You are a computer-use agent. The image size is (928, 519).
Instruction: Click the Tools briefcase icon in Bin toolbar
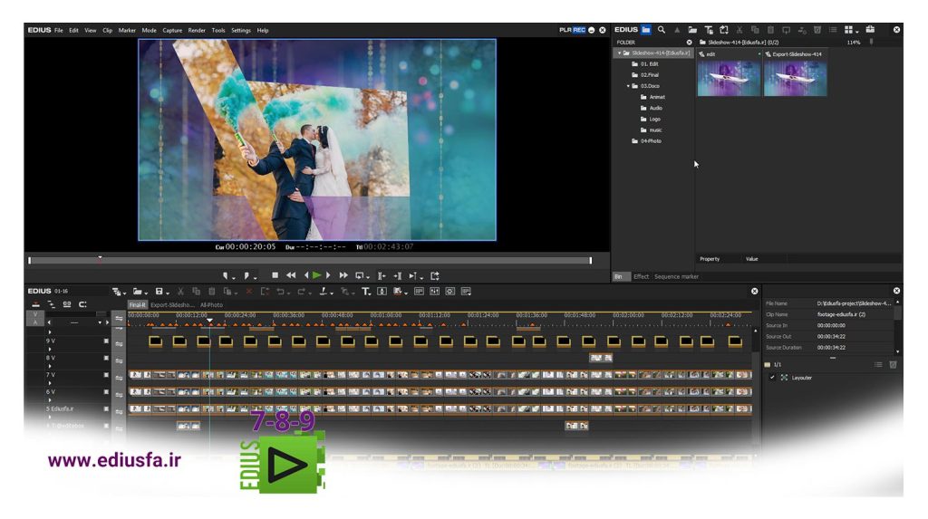coord(870,30)
